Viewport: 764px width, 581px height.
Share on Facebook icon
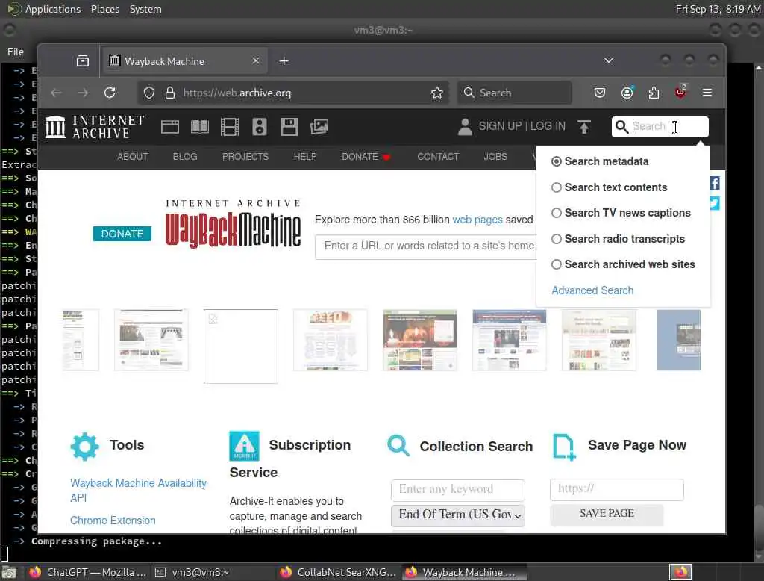click(x=715, y=184)
